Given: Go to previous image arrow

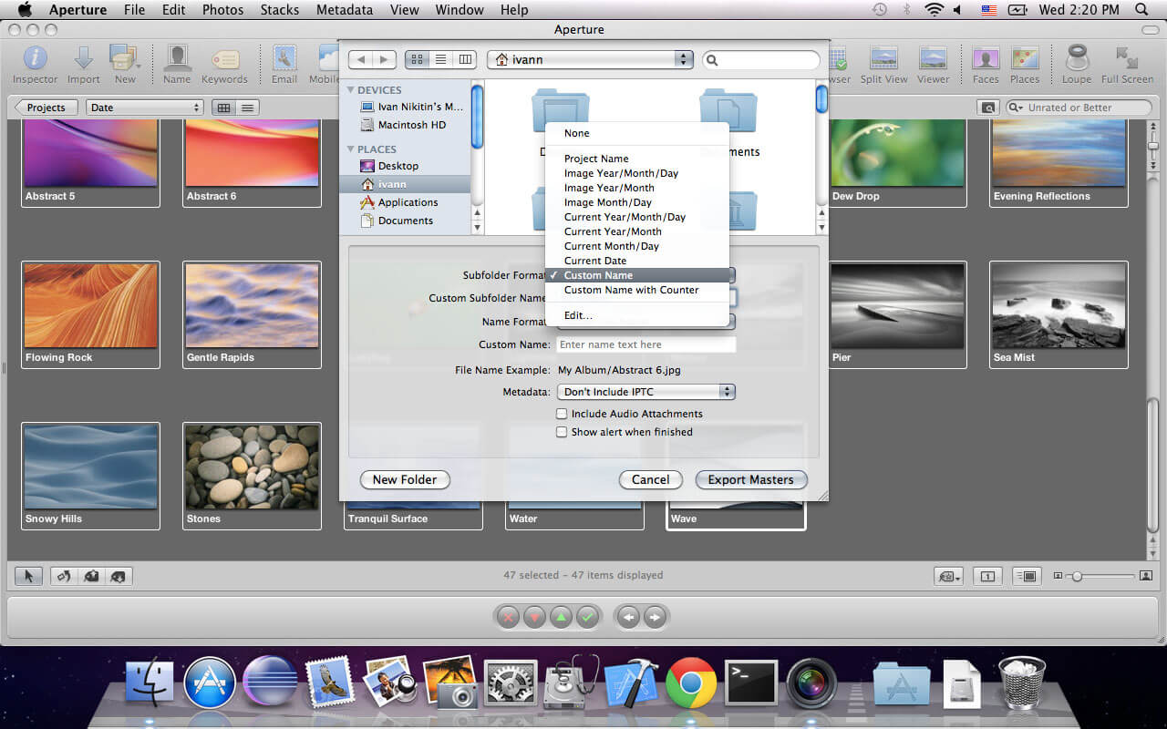Looking at the screenshot, I should (628, 617).
